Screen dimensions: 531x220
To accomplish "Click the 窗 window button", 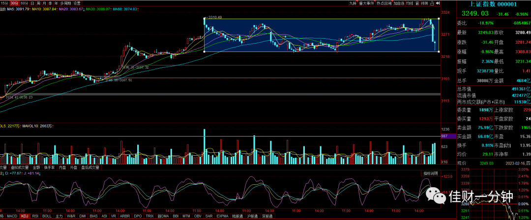I will coord(417,3).
